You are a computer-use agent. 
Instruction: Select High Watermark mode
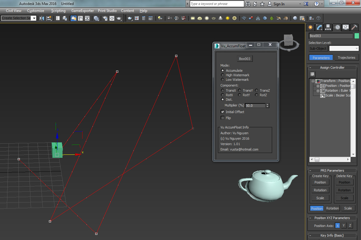pyautogui.click(x=223, y=75)
